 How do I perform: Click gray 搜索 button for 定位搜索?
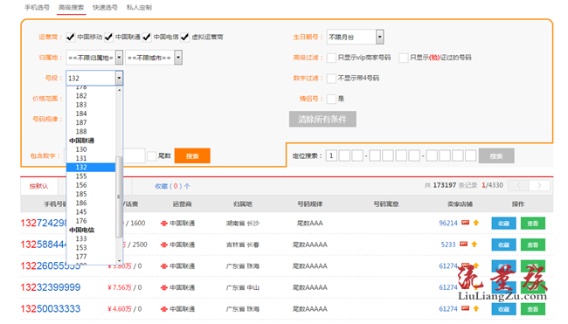496,156
